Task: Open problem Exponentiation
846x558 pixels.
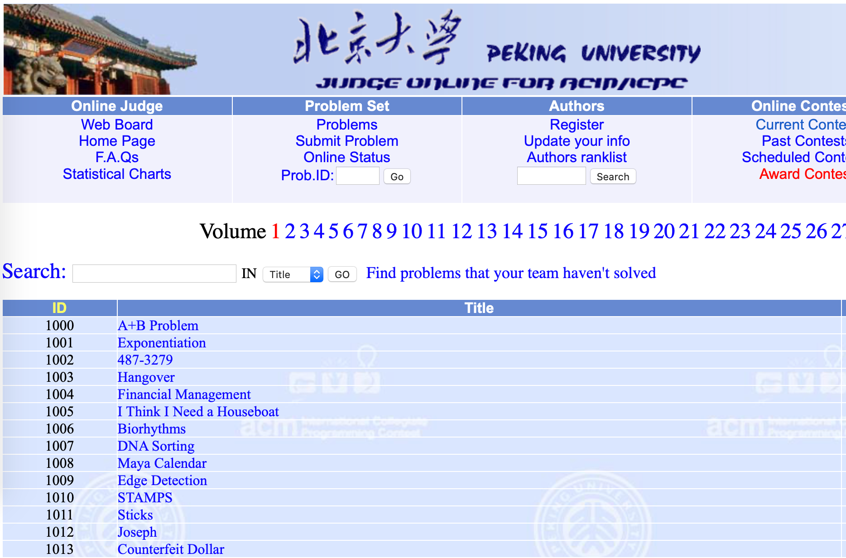Action: click(162, 343)
